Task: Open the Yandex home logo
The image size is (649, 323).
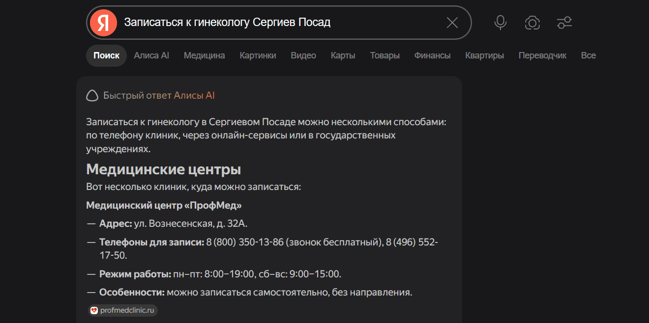Action: click(x=103, y=23)
